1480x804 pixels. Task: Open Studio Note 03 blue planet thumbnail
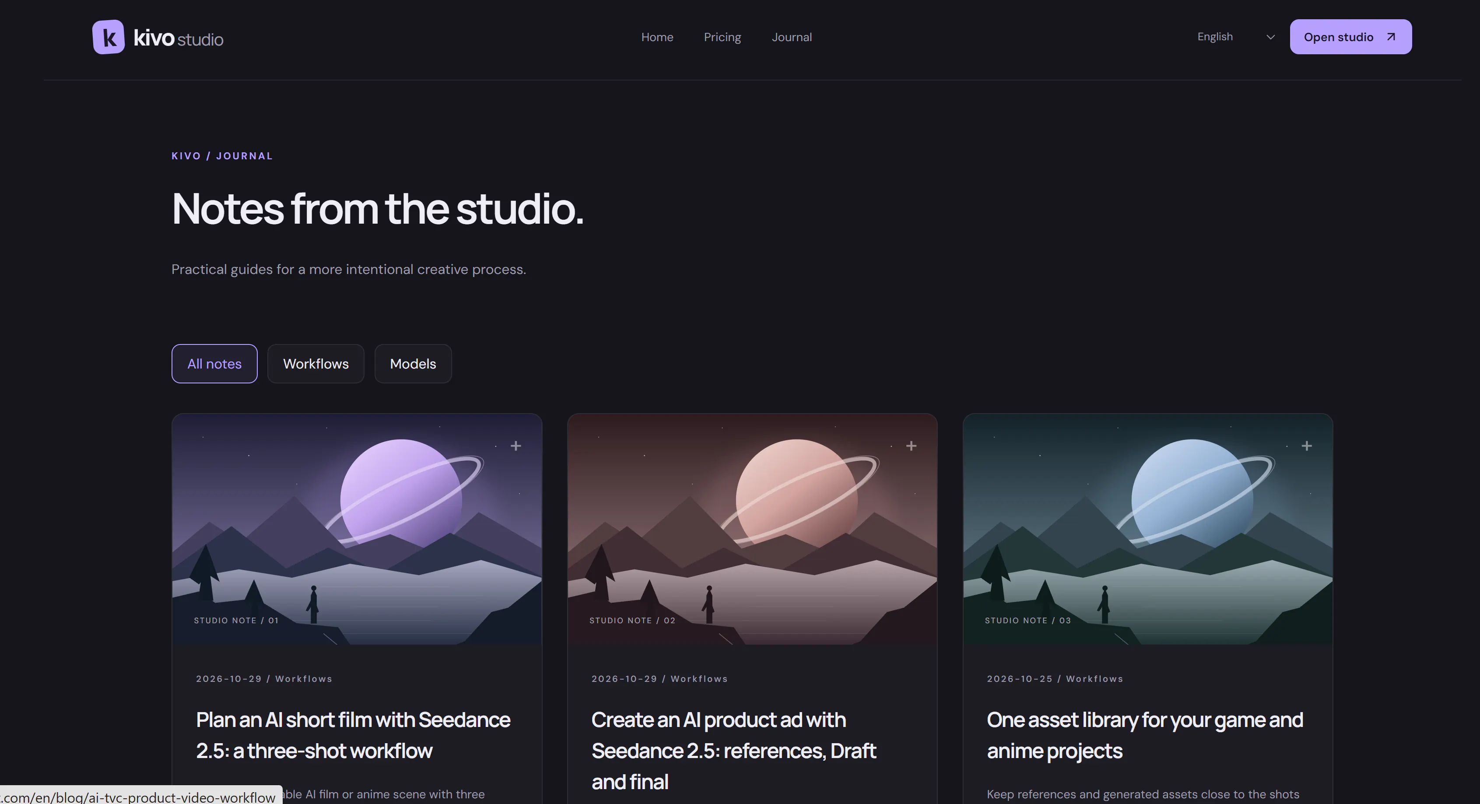click(1147, 529)
